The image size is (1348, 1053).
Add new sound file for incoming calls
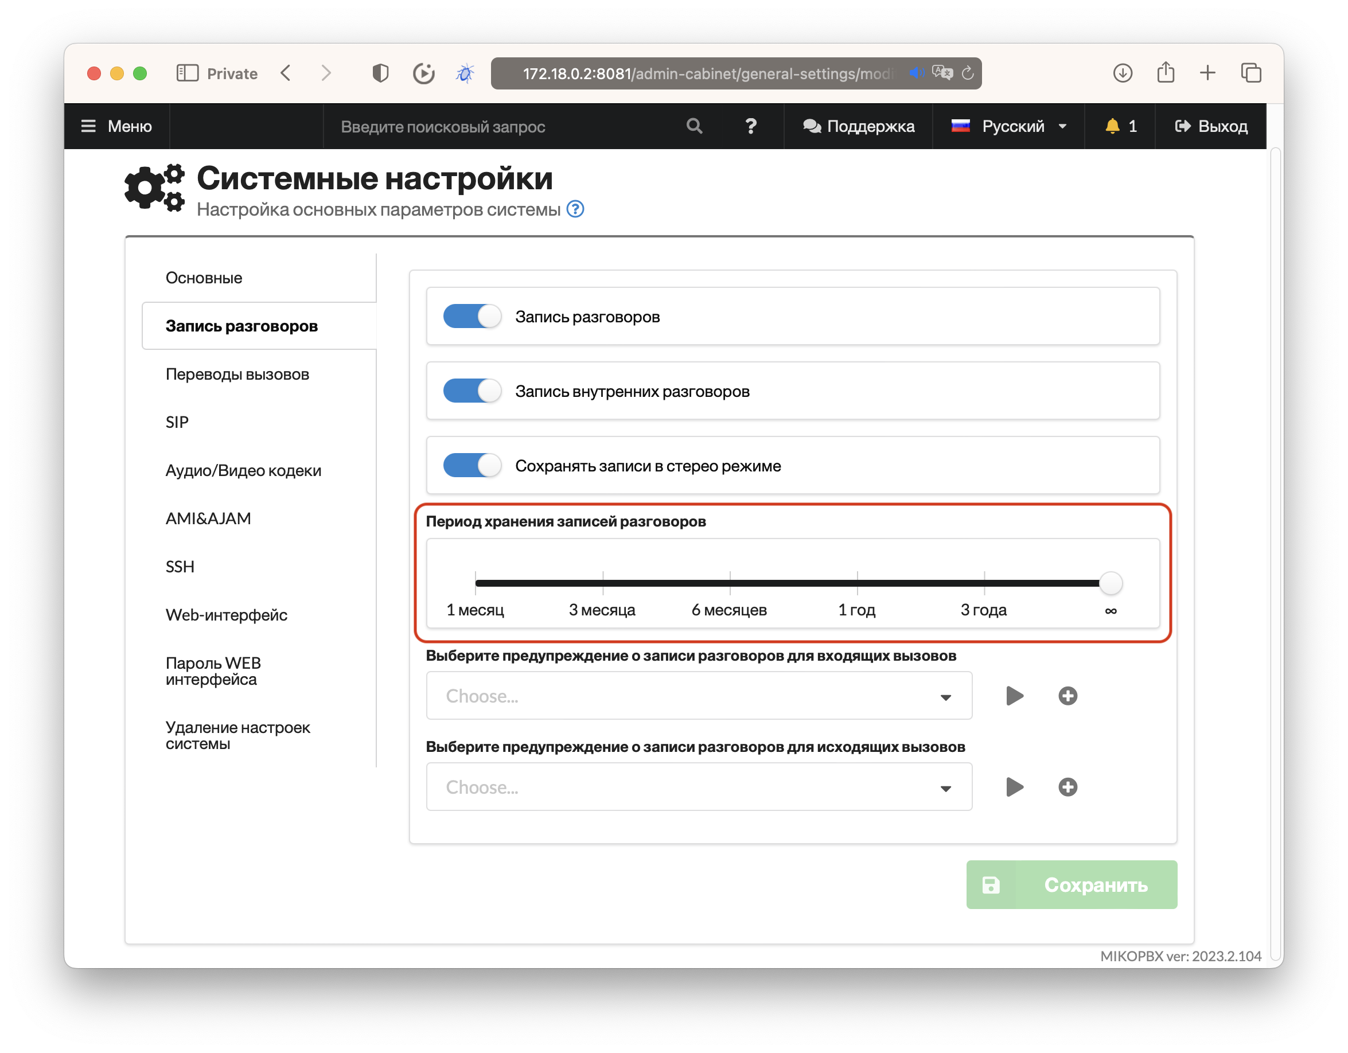point(1068,696)
